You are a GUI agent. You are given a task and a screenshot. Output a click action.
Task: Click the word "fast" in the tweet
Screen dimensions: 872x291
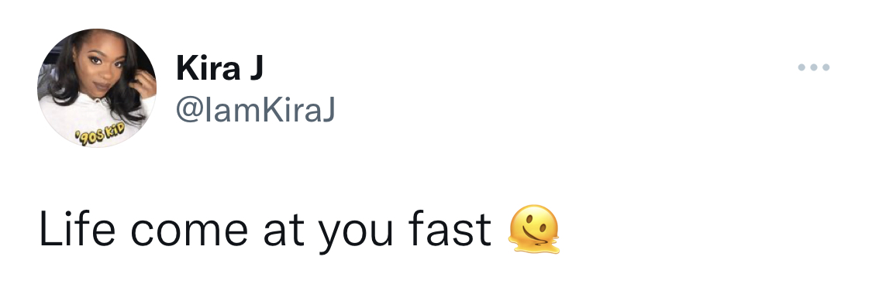[450, 228]
